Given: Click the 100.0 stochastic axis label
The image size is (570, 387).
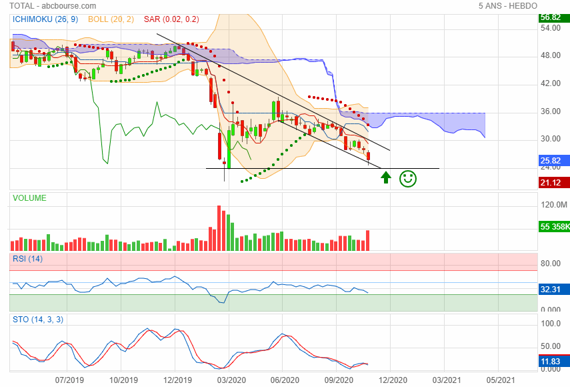Looking at the screenshot, I should 551,324.
